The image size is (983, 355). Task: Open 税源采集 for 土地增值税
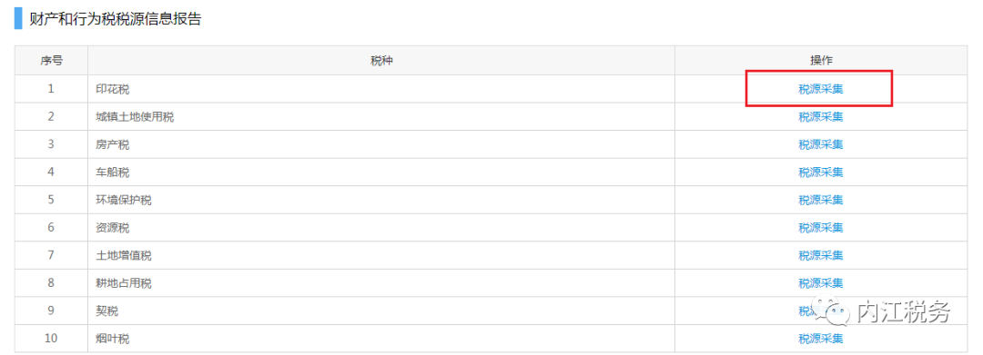pyautogui.click(x=821, y=255)
